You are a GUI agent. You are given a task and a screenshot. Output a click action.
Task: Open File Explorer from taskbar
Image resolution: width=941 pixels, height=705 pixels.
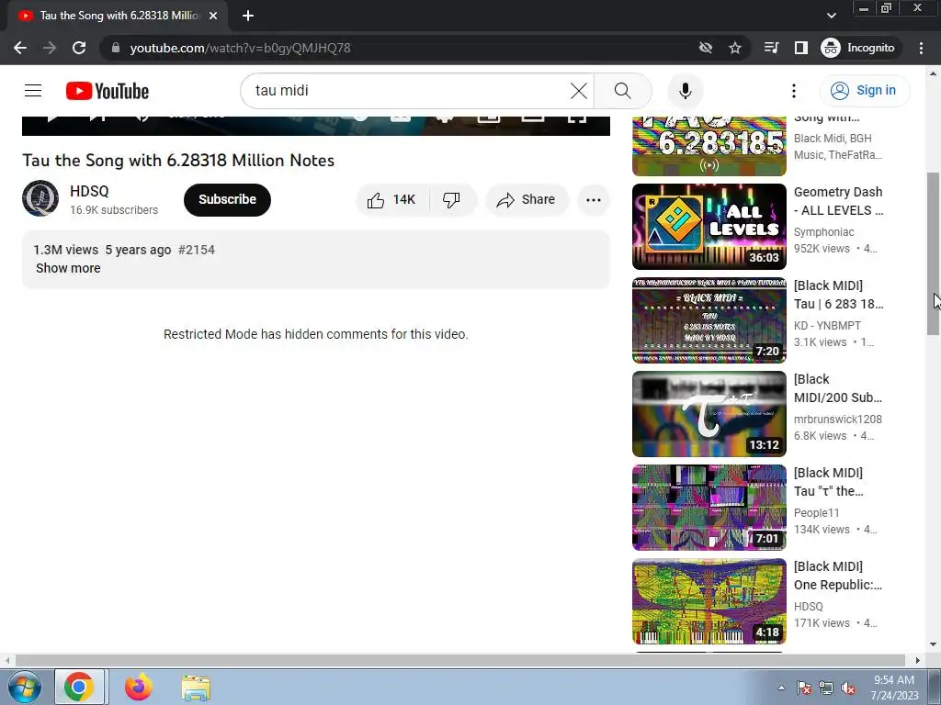point(196,687)
